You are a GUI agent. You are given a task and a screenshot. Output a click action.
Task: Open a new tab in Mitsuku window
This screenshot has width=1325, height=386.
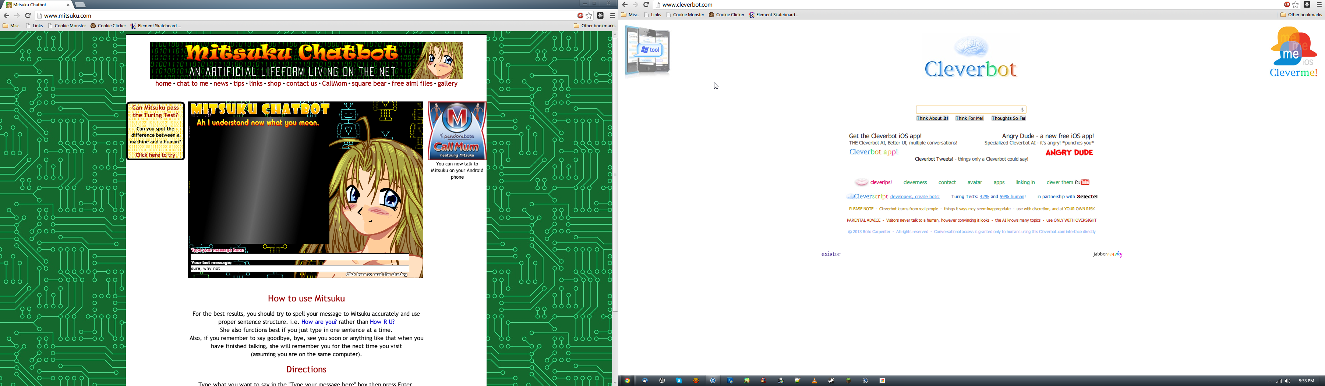[x=81, y=5]
